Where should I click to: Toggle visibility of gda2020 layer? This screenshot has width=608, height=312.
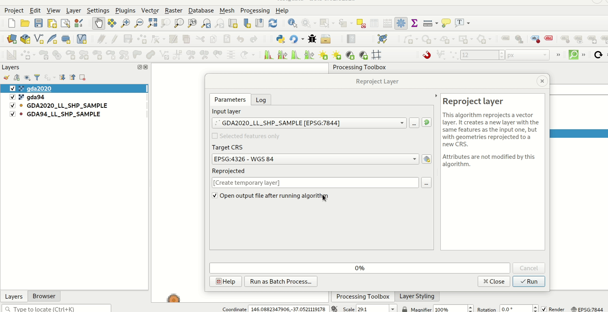pos(12,89)
